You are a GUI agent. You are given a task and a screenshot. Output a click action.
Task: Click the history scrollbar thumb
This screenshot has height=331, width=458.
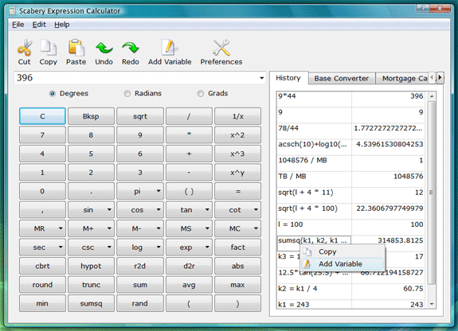pyautogui.click(x=432, y=193)
